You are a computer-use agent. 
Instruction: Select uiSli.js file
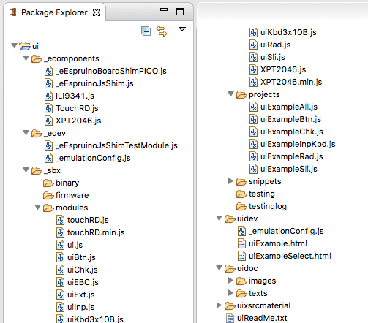coord(273,57)
